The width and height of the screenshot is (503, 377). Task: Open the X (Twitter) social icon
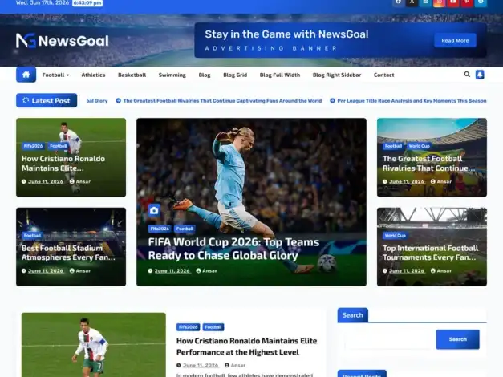click(412, 2)
